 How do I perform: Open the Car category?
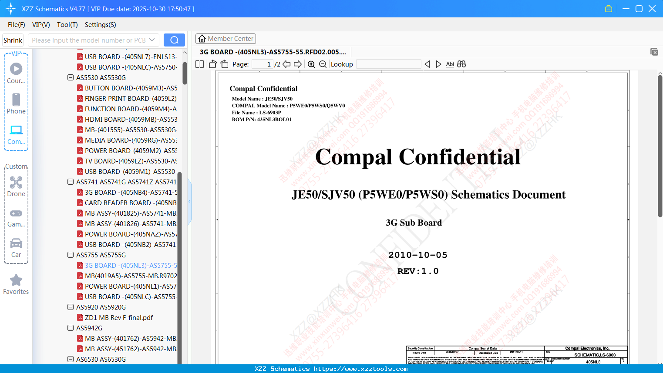16,247
